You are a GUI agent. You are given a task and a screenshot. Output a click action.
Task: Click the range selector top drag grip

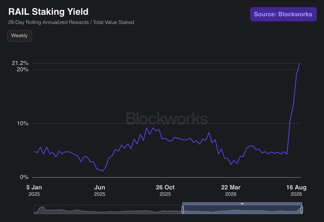pyautogui.click(x=242, y=203)
